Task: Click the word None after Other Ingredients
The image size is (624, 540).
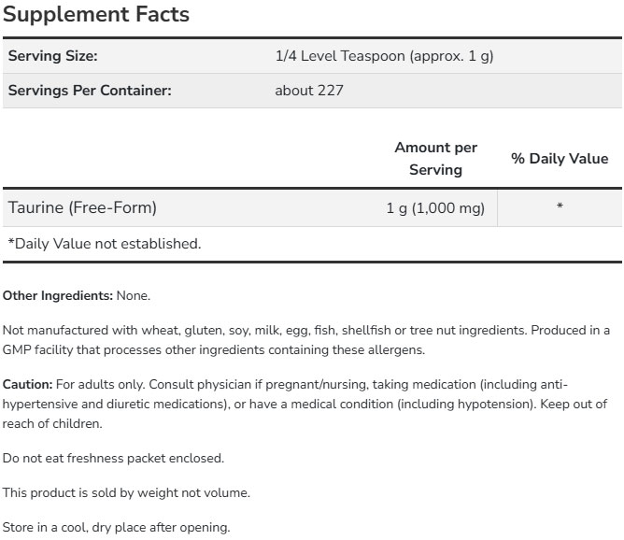Action: 133,295
